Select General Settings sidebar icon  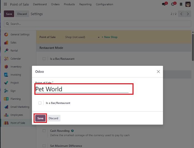coord(6,34)
